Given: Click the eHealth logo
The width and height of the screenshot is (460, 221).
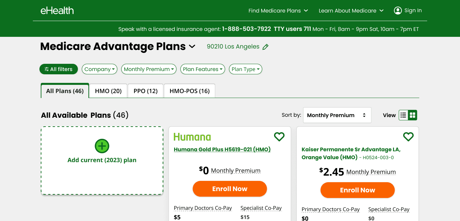Looking at the screenshot, I should (57, 11).
